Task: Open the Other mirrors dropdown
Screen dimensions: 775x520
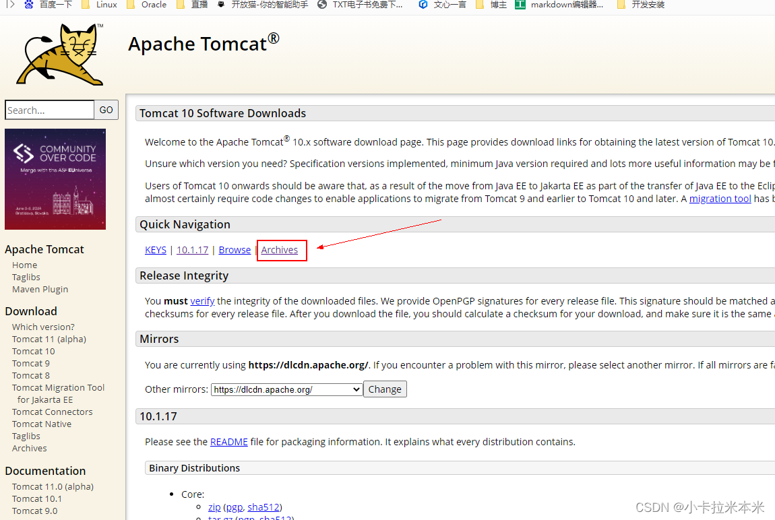Action: (x=286, y=389)
